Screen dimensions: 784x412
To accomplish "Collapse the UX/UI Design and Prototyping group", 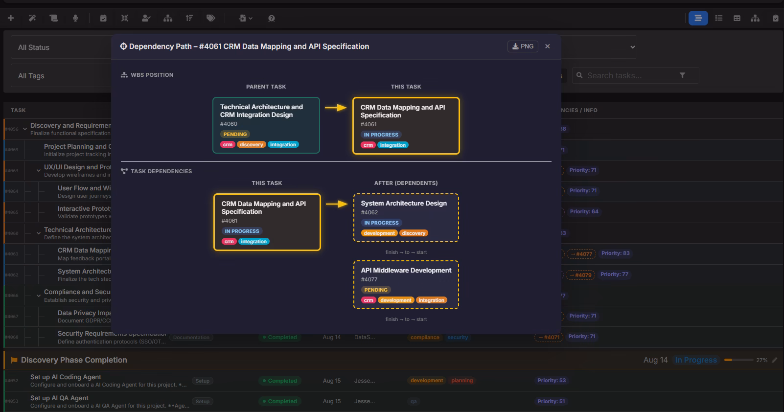I will coord(38,171).
